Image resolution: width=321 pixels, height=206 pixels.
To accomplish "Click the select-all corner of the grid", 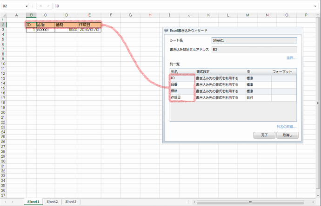I will pyautogui.click(x=4, y=15).
